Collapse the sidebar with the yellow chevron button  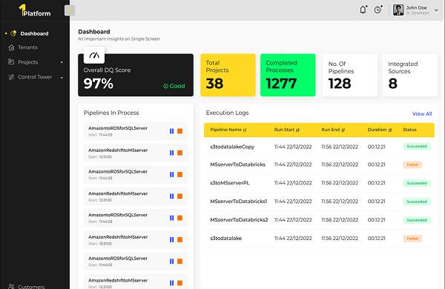coord(70,10)
